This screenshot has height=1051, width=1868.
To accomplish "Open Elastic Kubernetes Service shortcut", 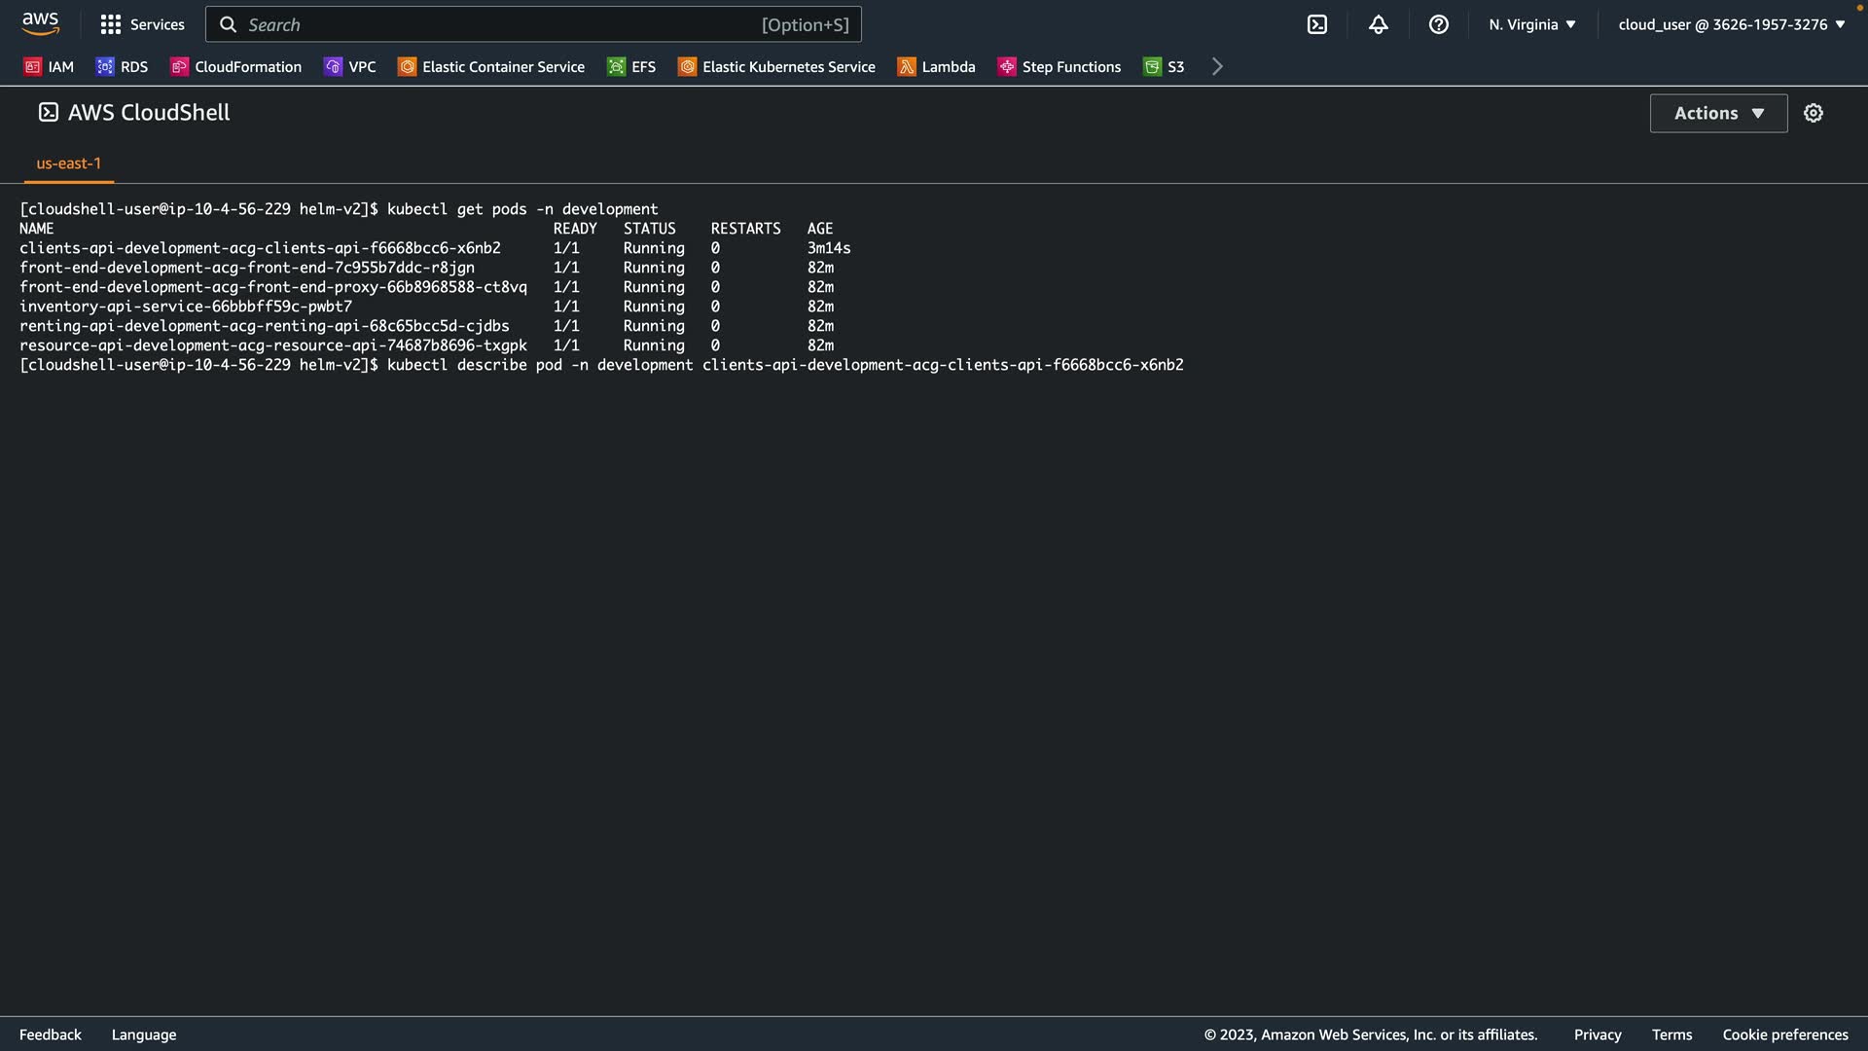I will (776, 66).
